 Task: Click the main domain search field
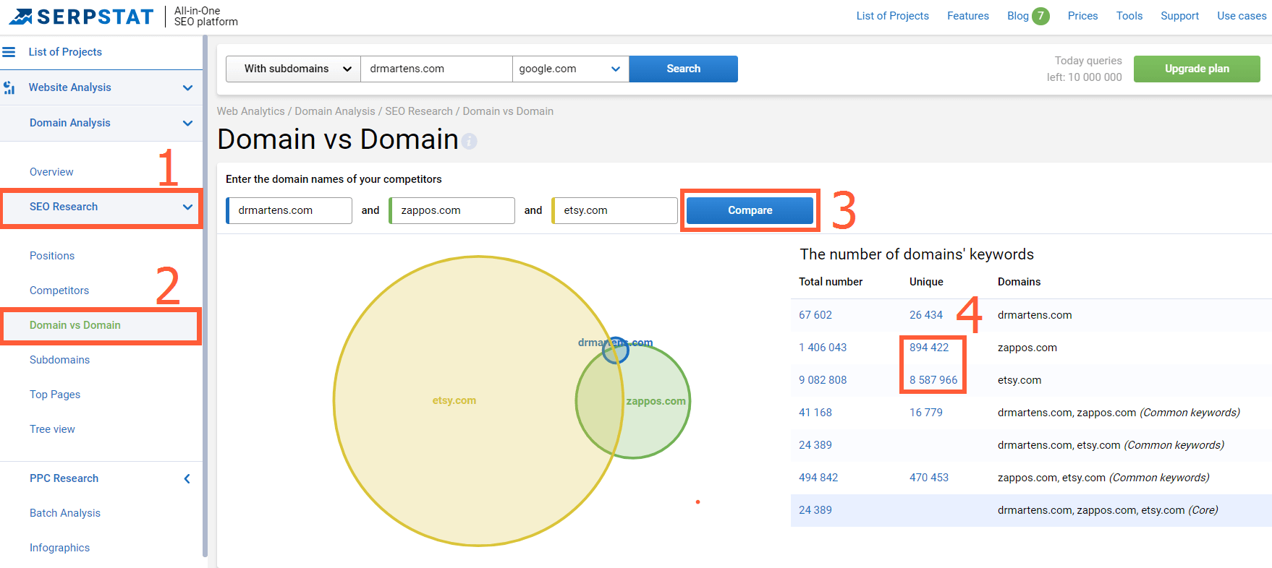[436, 69]
